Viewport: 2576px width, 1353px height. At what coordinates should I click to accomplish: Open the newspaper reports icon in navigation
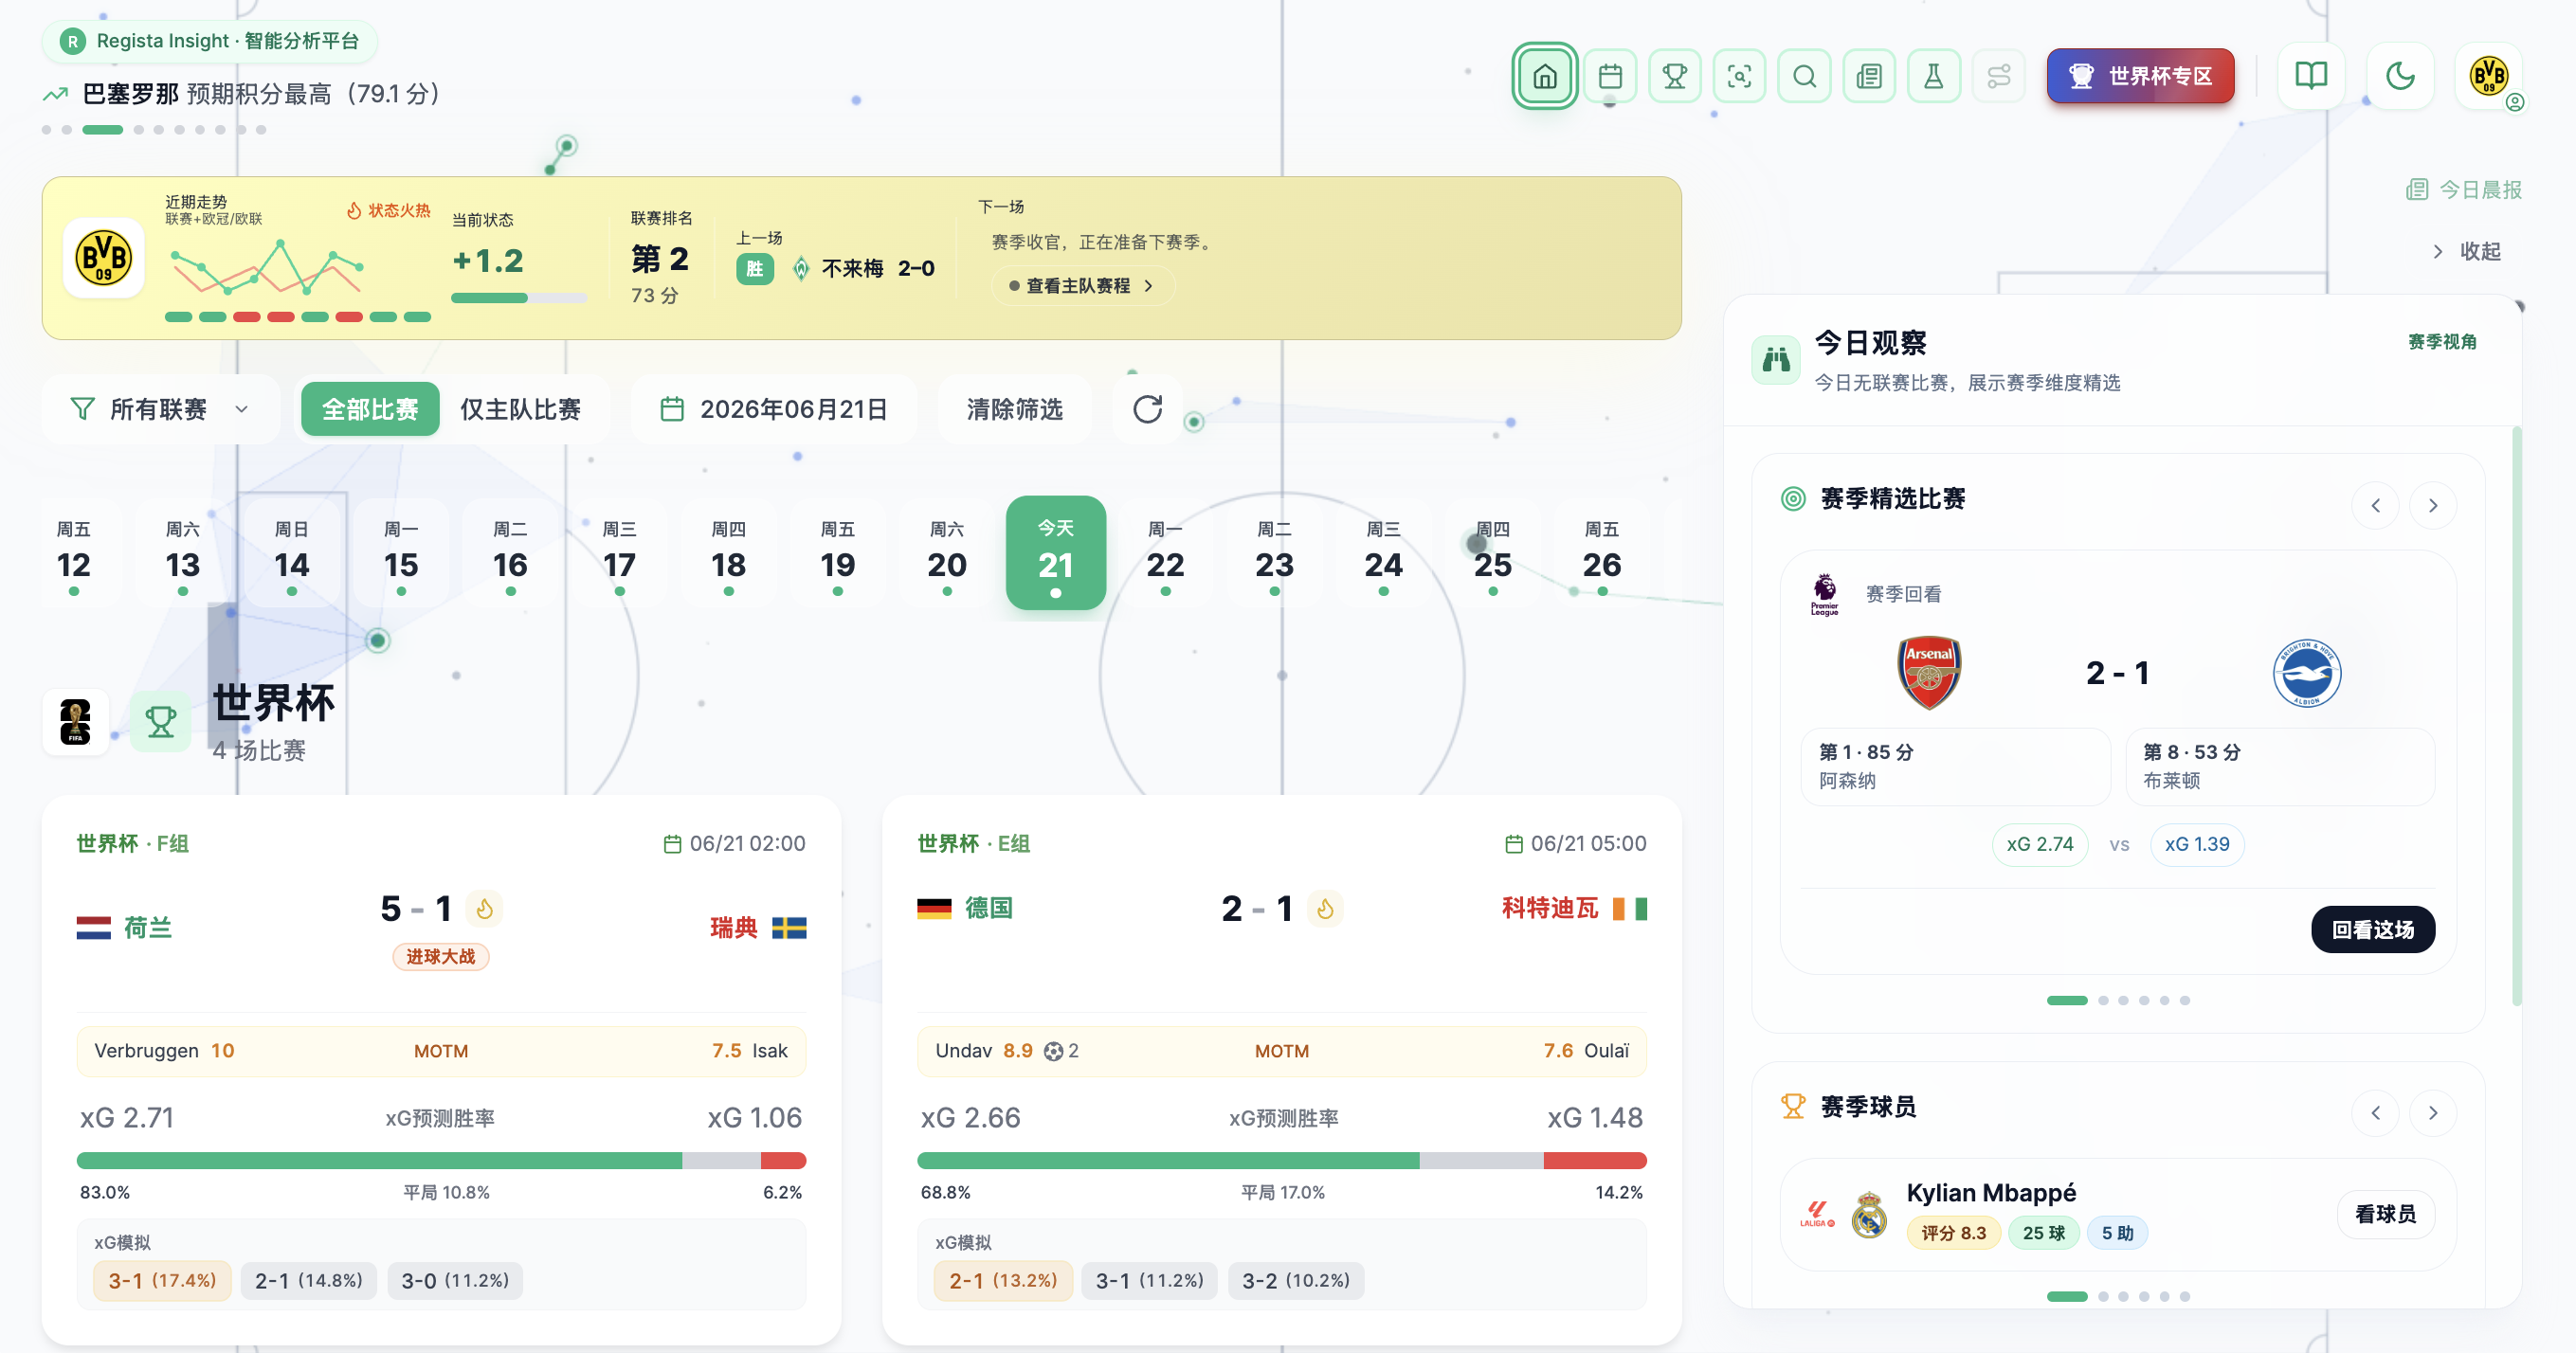click(1868, 76)
